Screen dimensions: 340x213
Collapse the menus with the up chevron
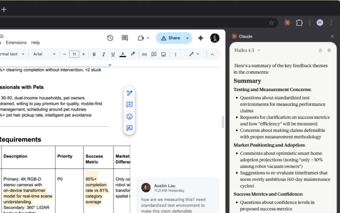212,54
